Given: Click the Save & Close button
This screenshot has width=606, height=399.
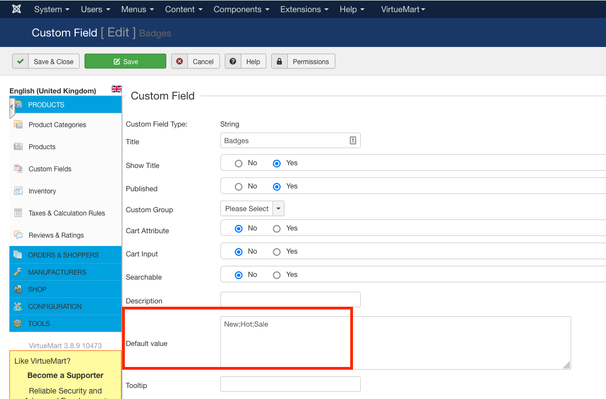Looking at the screenshot, I should point(46,61).
